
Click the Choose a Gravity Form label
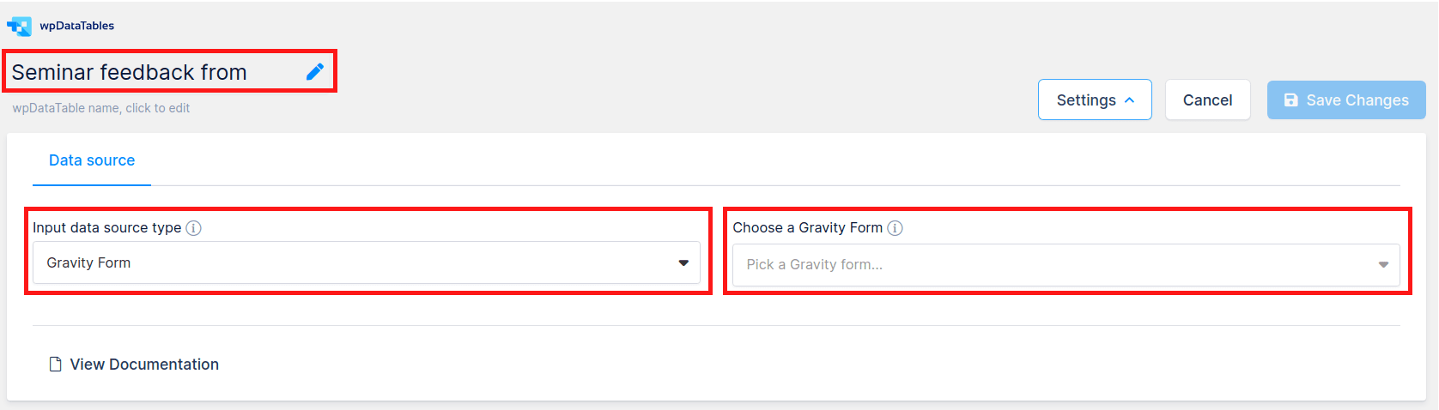(807, 228)
